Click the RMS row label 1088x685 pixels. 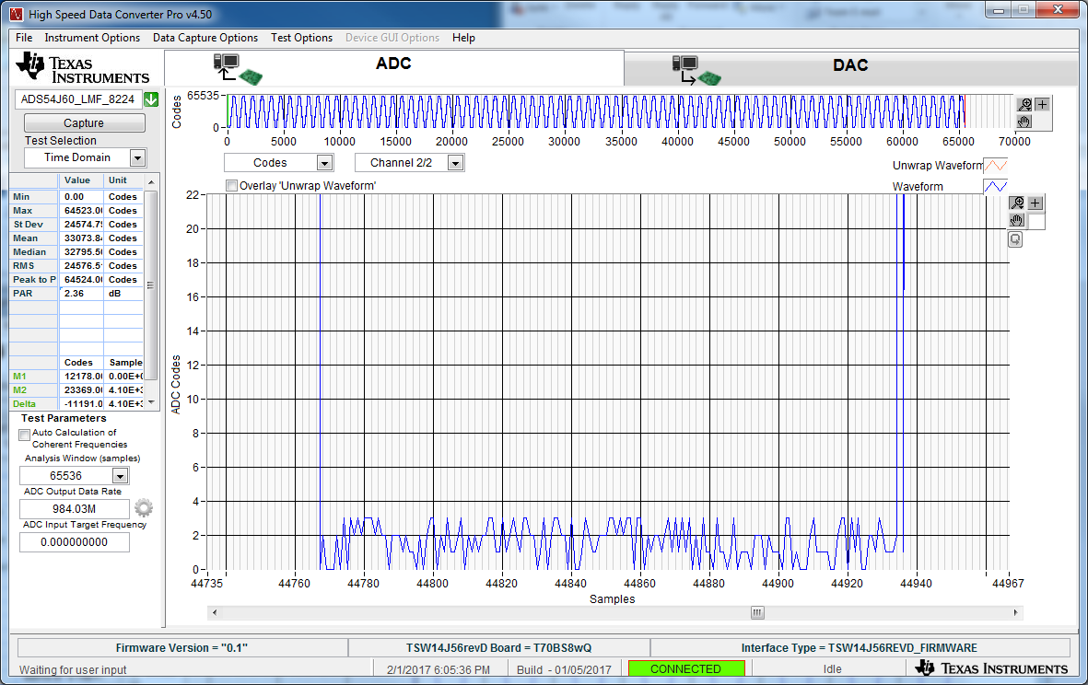33,266
